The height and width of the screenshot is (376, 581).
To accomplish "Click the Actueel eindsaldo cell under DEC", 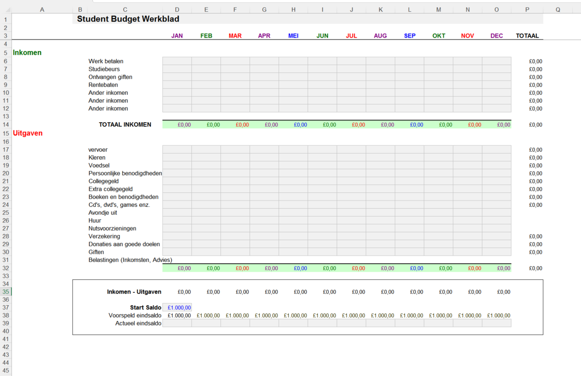I will 497,323.
